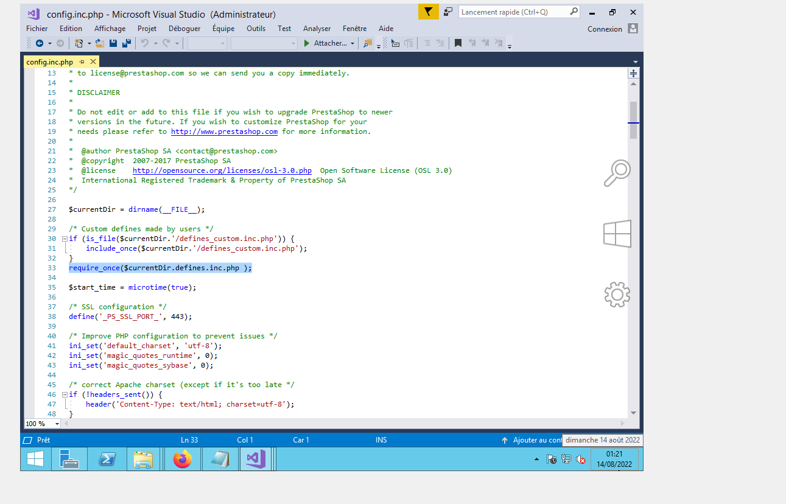Click the New Project toolbar icon
The height and width of the screenshot is (504, 786).
pos(79,43)
